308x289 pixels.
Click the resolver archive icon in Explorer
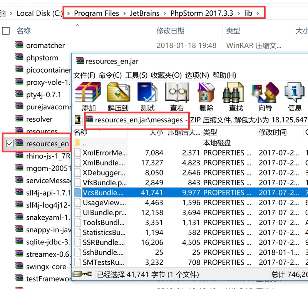19,119
